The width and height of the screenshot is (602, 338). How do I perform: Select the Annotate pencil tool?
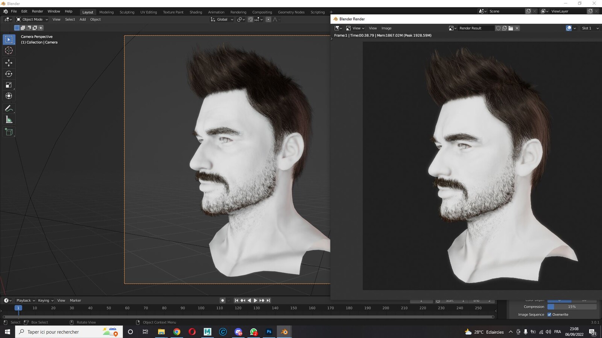click(9, 109)
